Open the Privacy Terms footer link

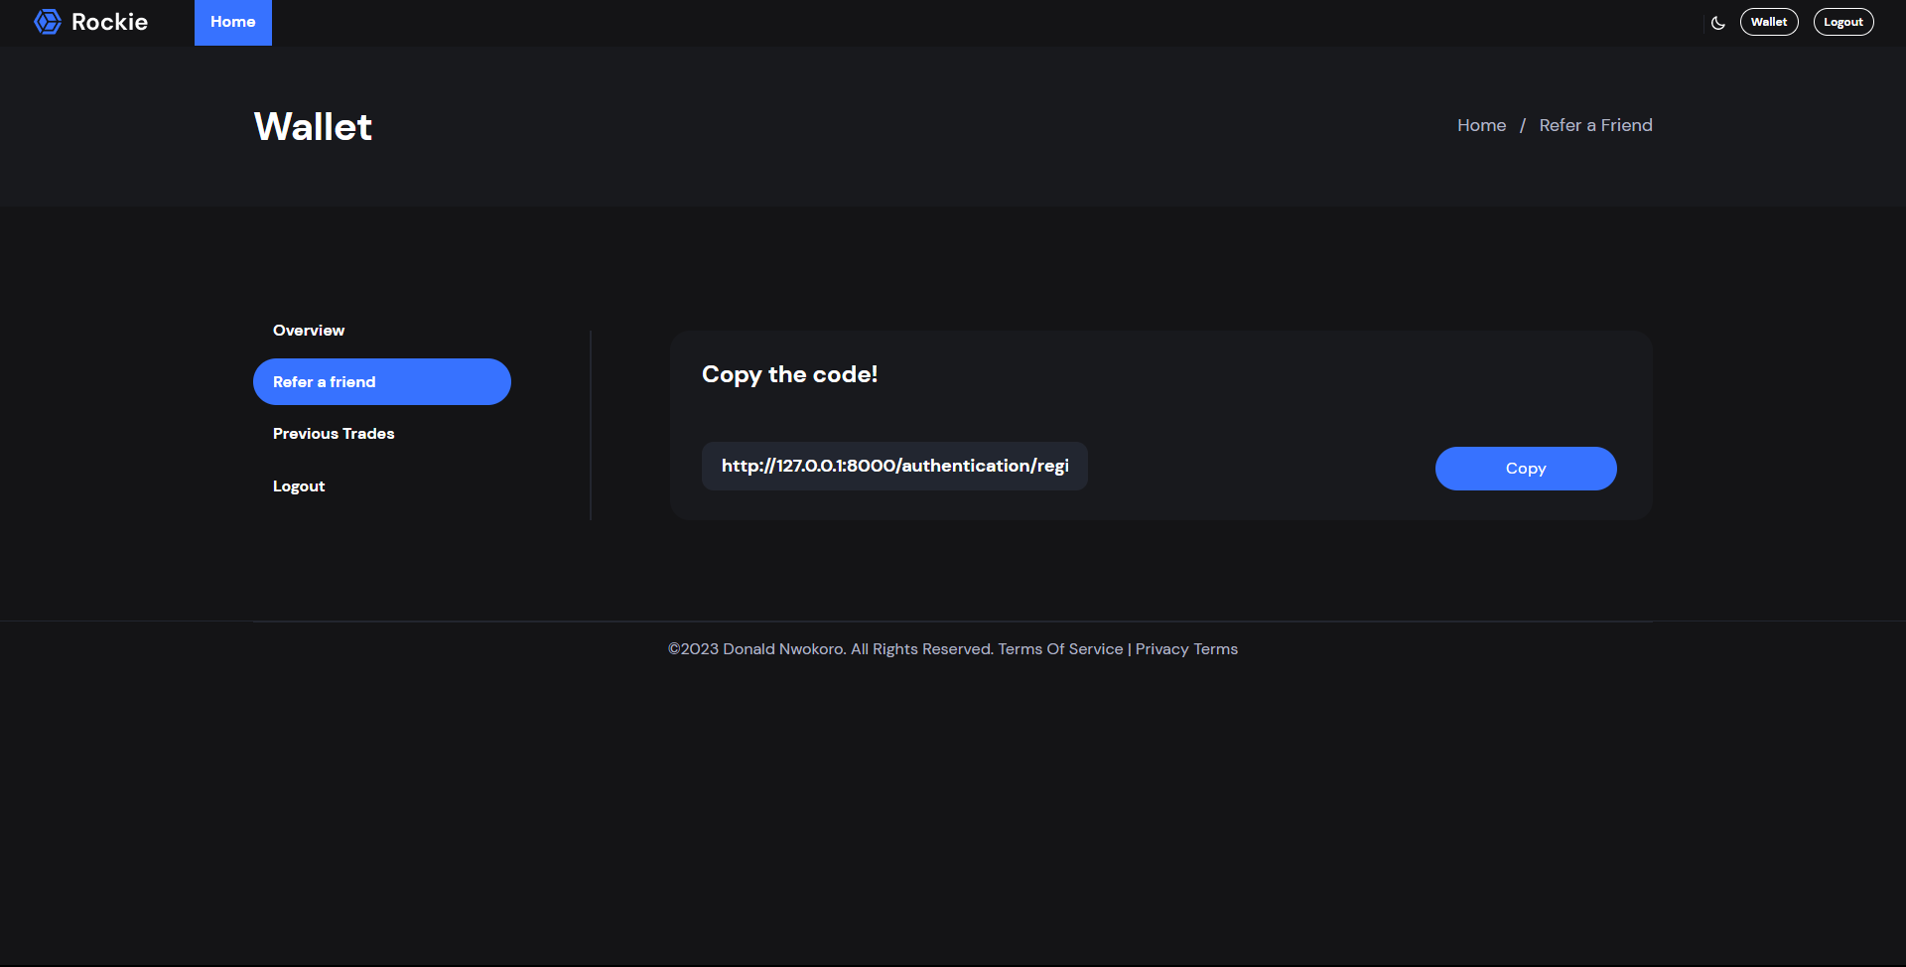[x=1186, y=649]
